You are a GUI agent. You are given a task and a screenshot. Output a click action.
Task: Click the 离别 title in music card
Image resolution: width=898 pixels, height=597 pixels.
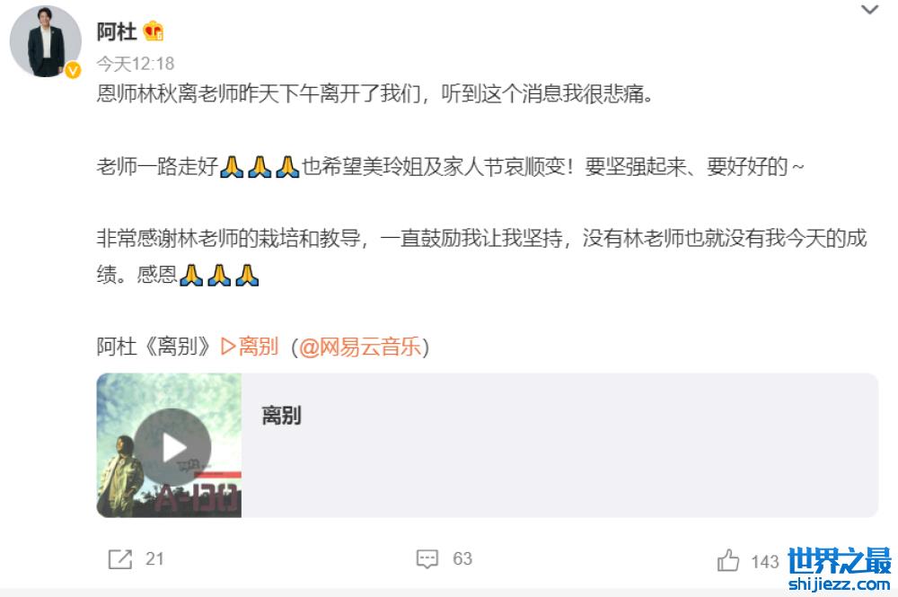coord(281,415)
